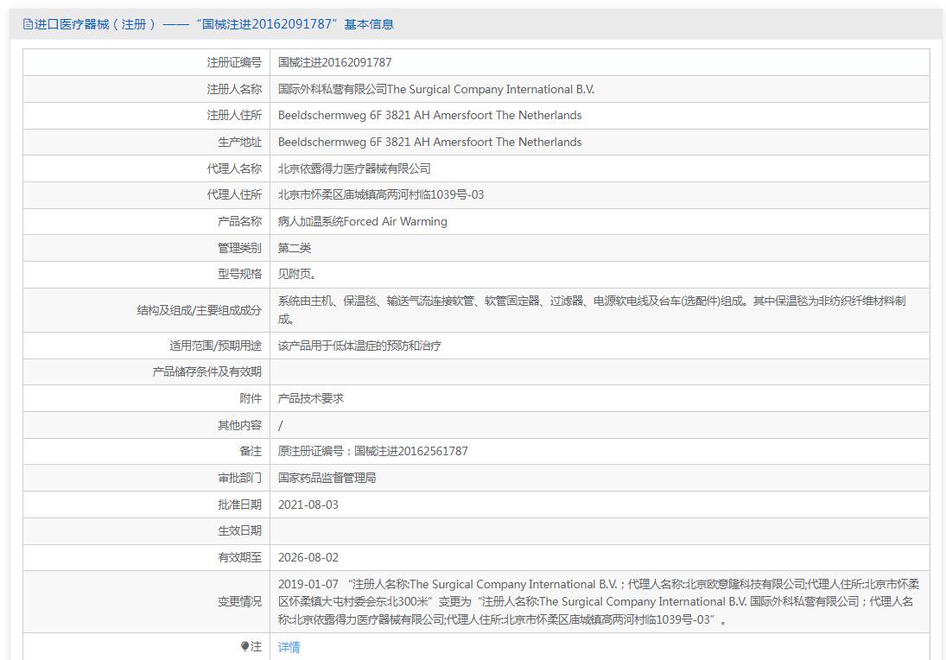Select registrant name The Surgical Company International B.V.
Screen dimensions: 946x660
[x=436, y=89]
